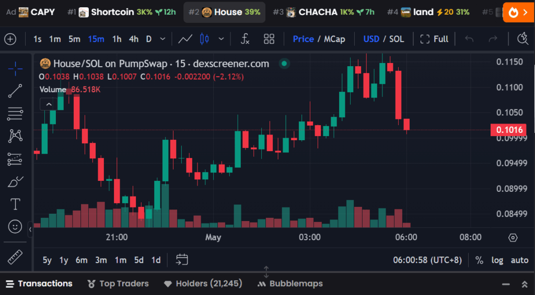535x295 pixels.
Task: Select Price display mode
Action: click(x=304, y=39)
